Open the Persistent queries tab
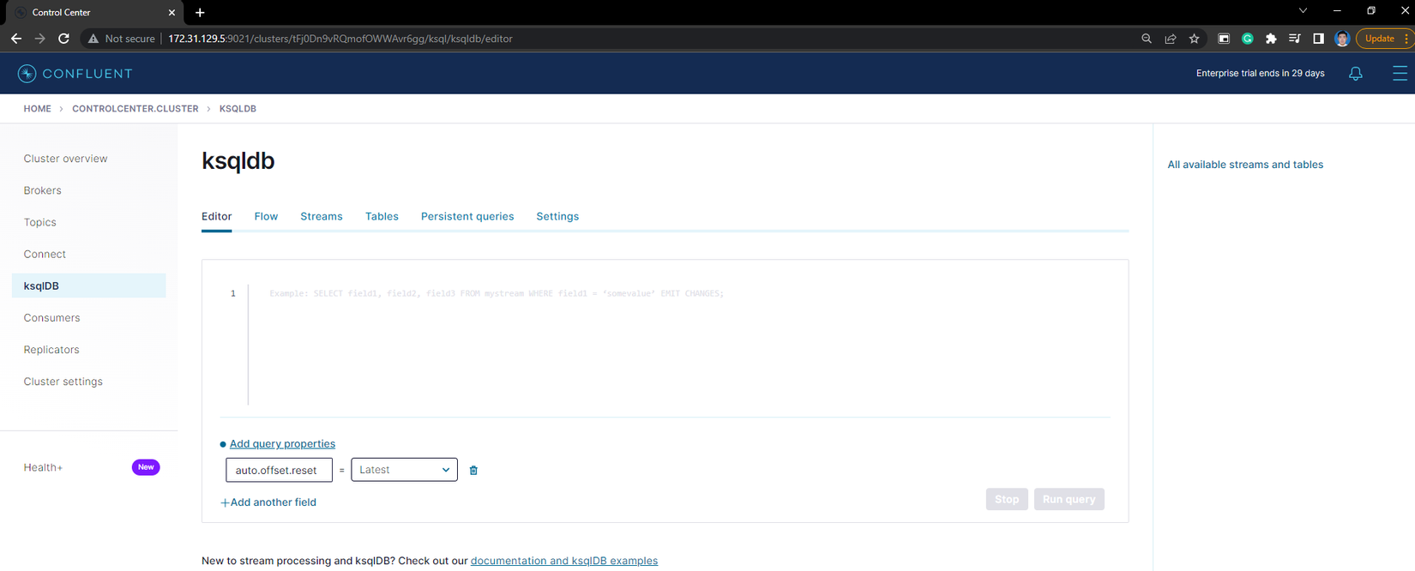Image resolution: width=1415 pixels, height=571 pixels. [x=467, y=216]
